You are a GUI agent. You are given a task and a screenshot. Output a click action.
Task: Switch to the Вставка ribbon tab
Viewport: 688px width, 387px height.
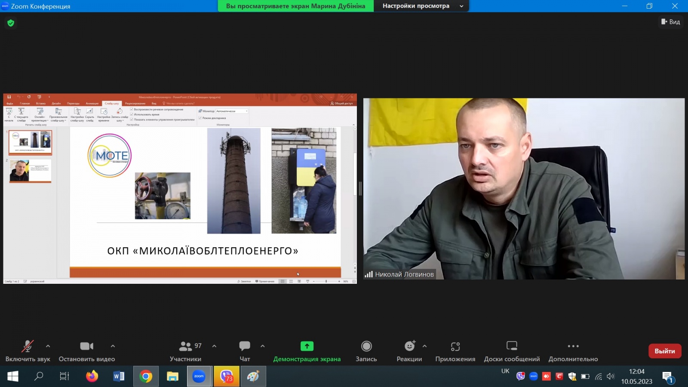[41, 104]
